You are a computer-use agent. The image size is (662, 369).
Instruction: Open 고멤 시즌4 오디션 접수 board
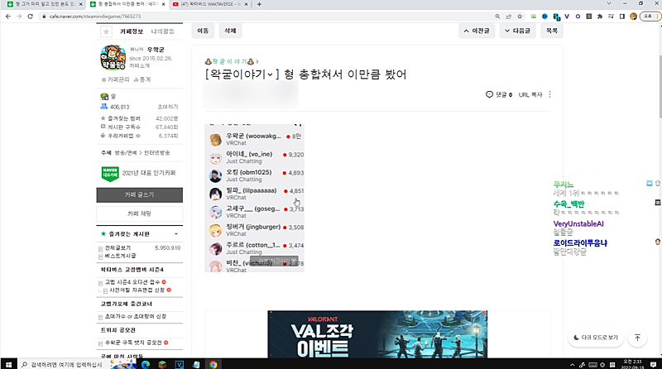(x=132, y=282)
